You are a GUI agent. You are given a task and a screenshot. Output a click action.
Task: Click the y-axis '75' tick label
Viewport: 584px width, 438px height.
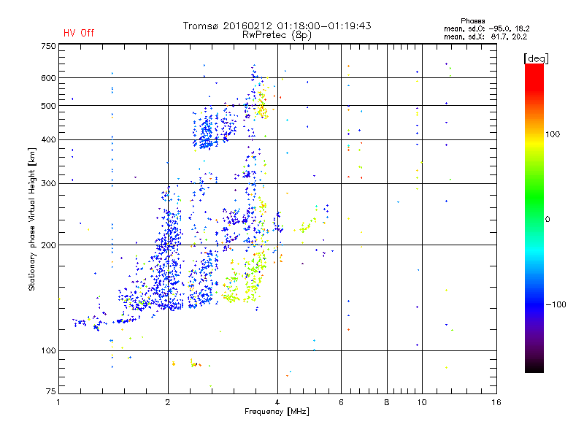51,391
